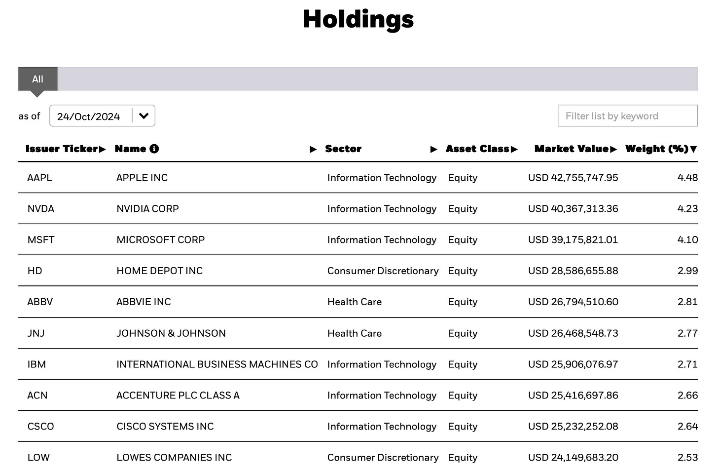Viewport: 718px width, 473px height.
Task: Click the CSCO ticker cell
Action: coord(41,427)
